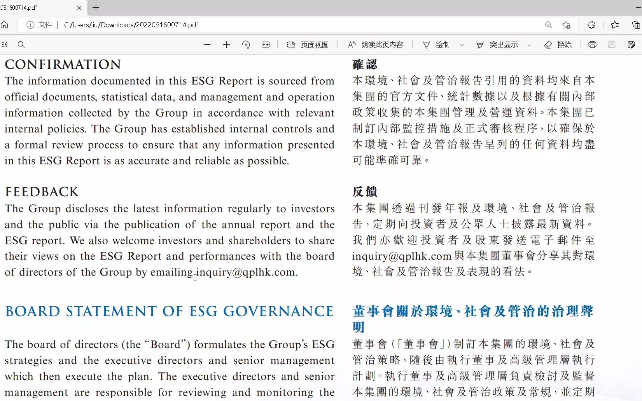Select the 突出显示 highlight tool
Screen dimensions: 642x401
pyautogui.click(x=497, y=45)
